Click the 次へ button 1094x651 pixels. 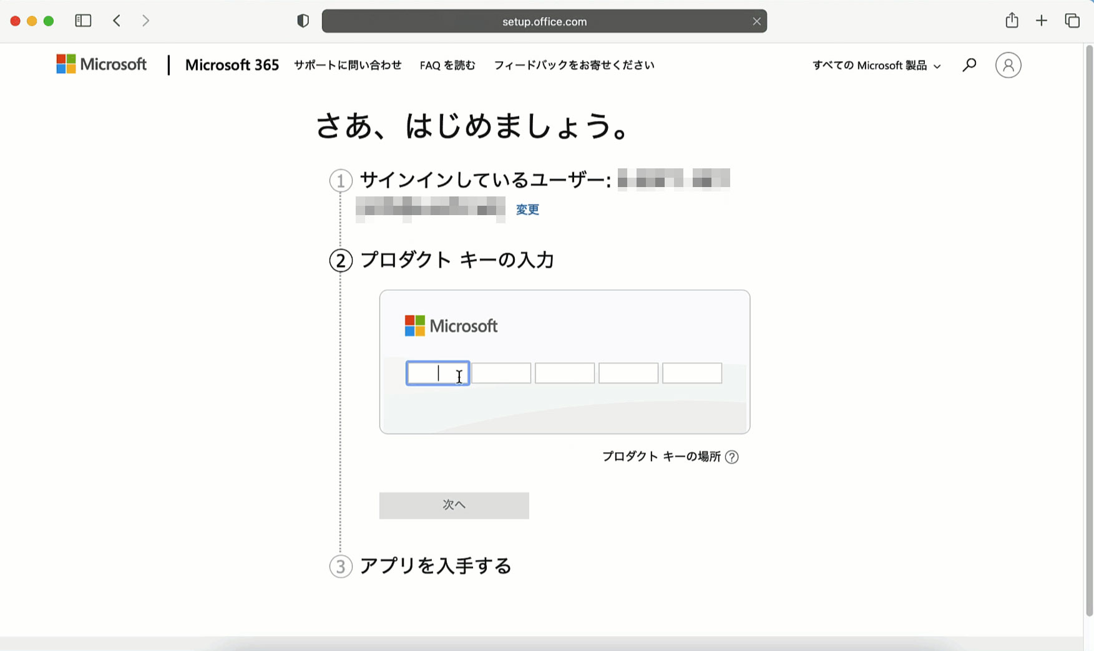454,505
